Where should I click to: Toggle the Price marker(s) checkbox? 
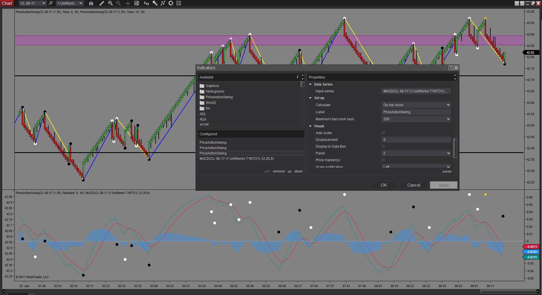[x=383, y=160]
